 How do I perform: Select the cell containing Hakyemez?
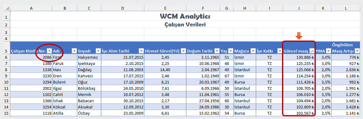(89, 57)
